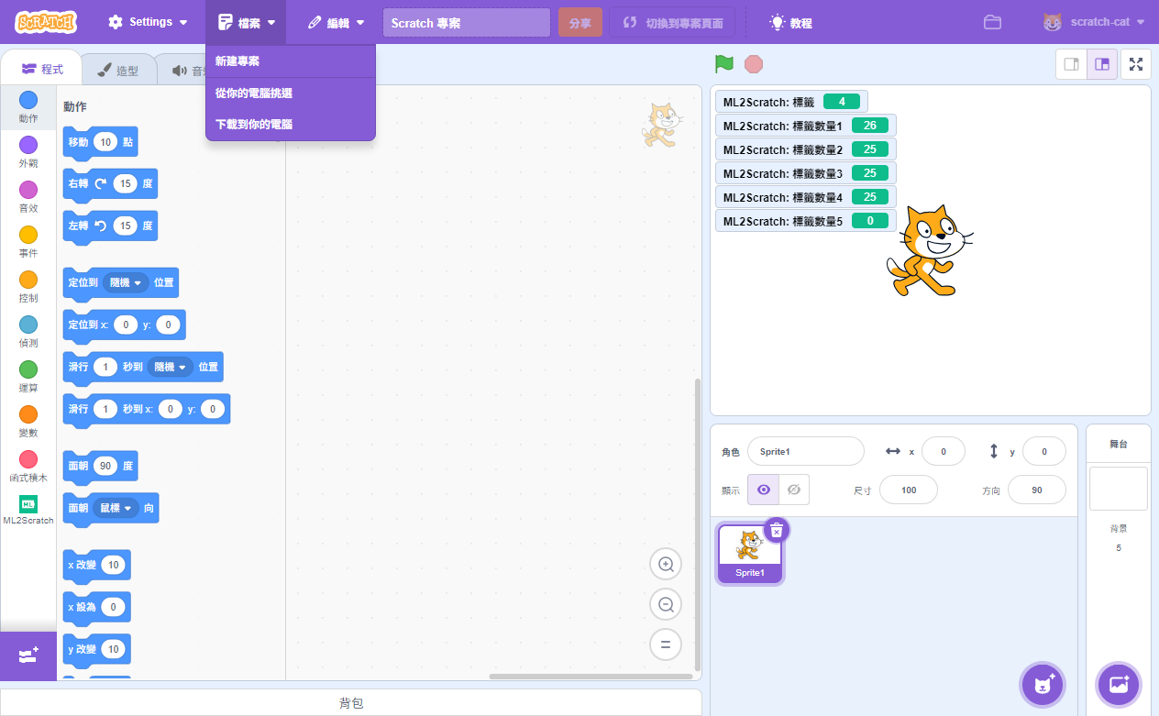Click ML2Scratch: 標籤數量1 monitor
The image size is (1159, 716).
806,126
